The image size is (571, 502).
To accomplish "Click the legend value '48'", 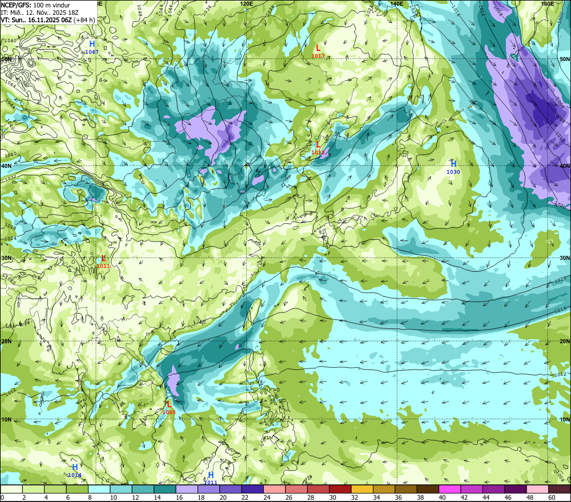I will (x=530, y=497).
